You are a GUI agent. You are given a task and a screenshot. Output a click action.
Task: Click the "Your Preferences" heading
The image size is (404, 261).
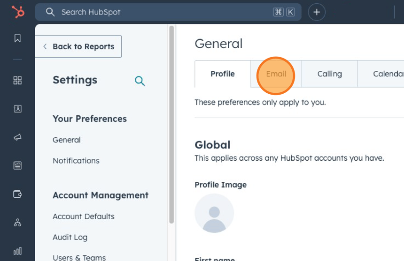90,119
